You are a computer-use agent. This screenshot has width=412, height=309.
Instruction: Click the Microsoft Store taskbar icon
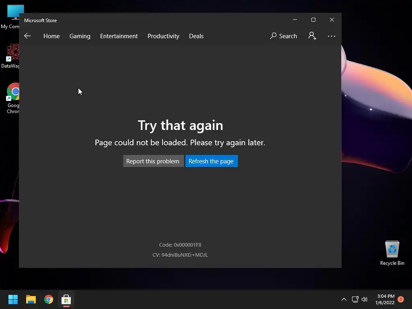click(66, 299)
